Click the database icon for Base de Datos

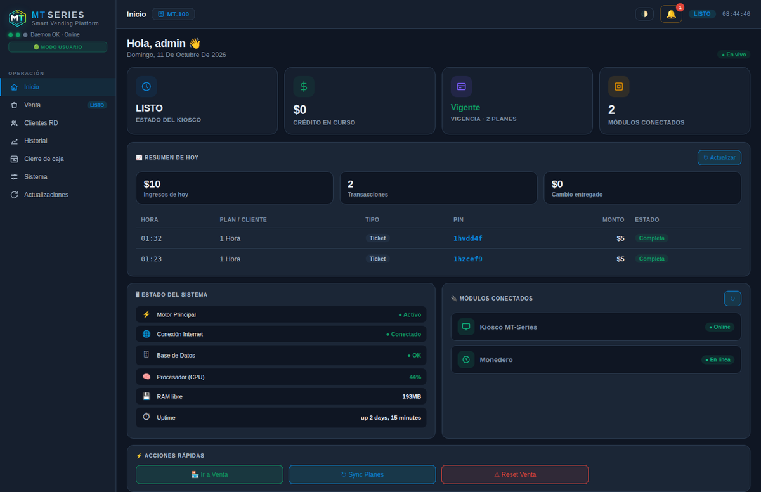[146, 355]
